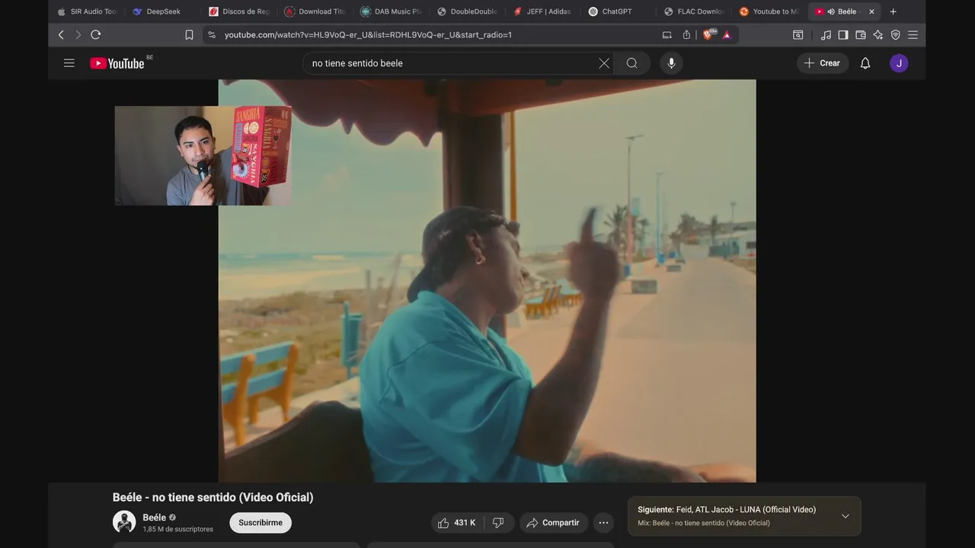Viewport: 975px width, 548px height.
Task: Switch to Download Tito tab
Action: [315, 11]
